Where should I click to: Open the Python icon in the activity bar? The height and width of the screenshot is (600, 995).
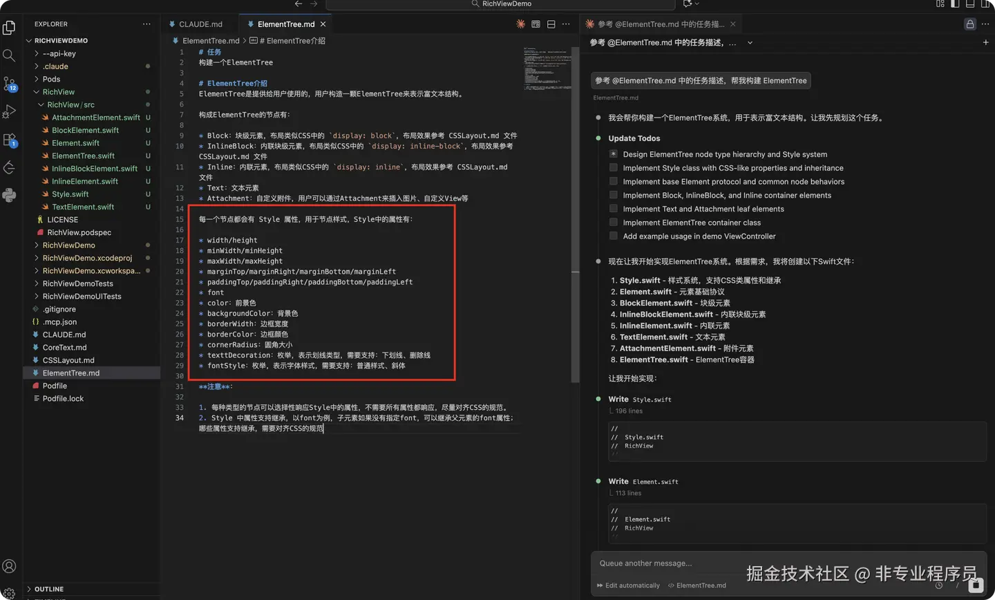tap(9, 196)
